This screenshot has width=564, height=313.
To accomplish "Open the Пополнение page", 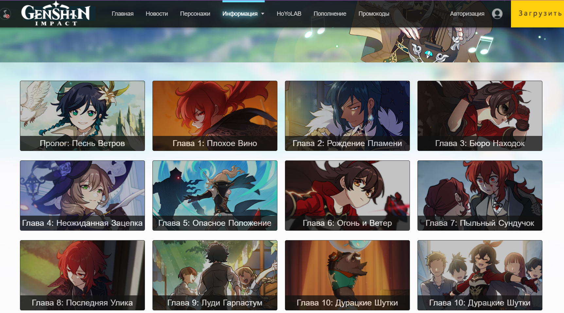I will point(330,14).
